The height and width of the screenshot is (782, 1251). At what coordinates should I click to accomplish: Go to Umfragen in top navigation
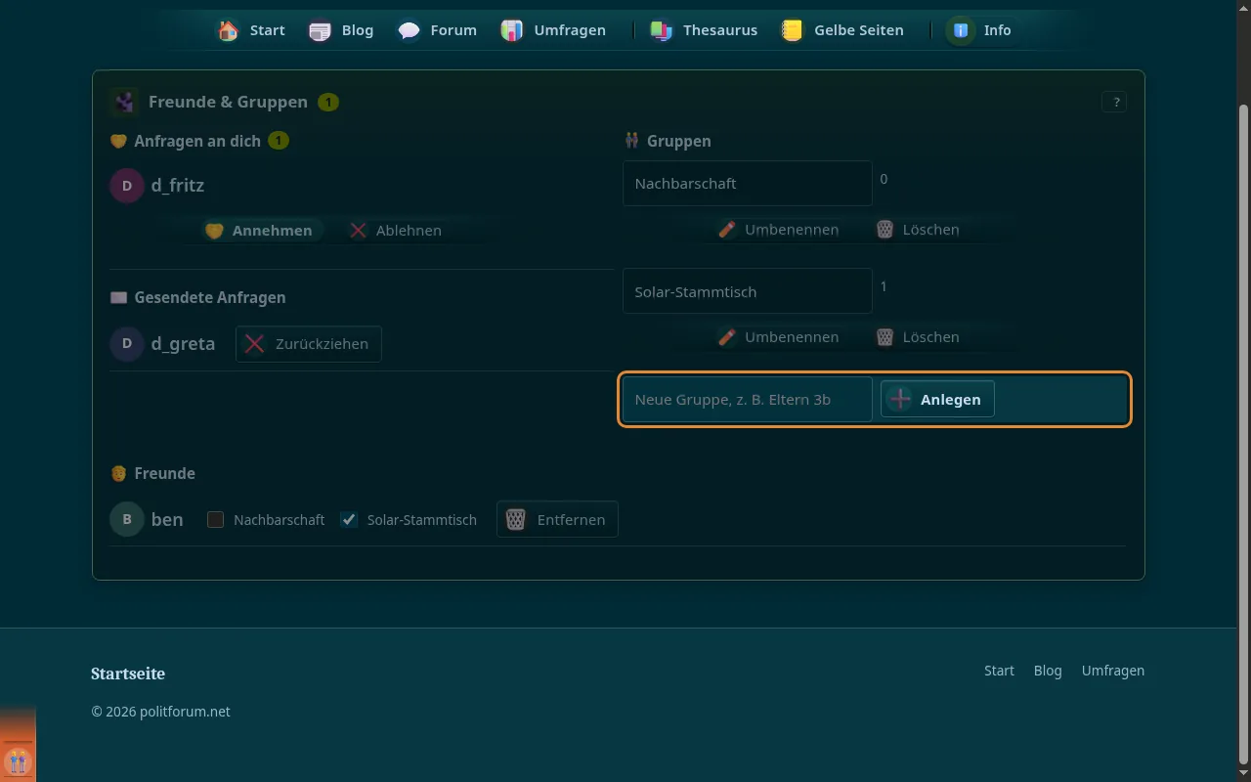coord(554,30)
